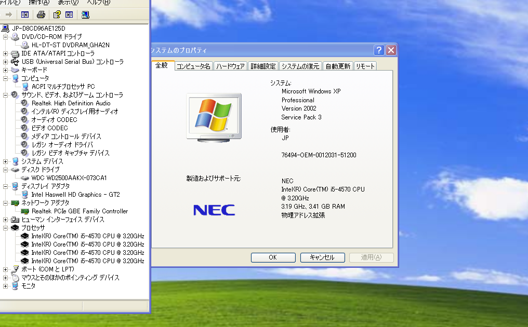
Task: Click the product ID 76494-OEM-0012031-51200 text
Action: coord(319,155)
